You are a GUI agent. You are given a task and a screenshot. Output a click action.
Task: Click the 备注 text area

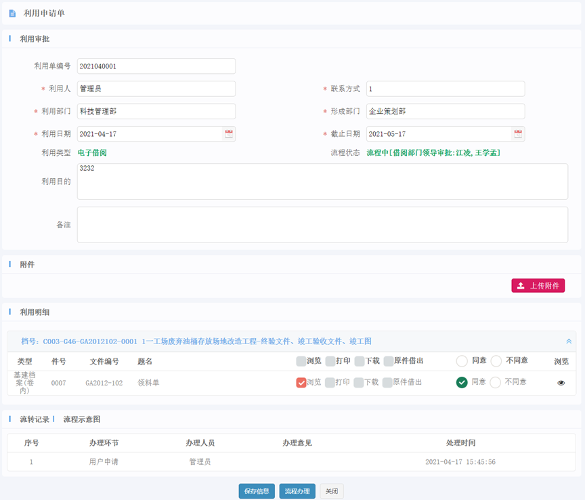[322, 225]
